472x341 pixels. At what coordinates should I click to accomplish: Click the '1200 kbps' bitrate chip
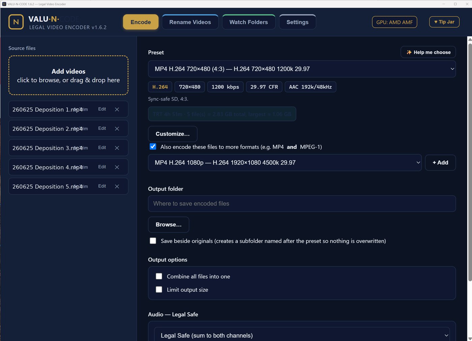pos(225,87)
